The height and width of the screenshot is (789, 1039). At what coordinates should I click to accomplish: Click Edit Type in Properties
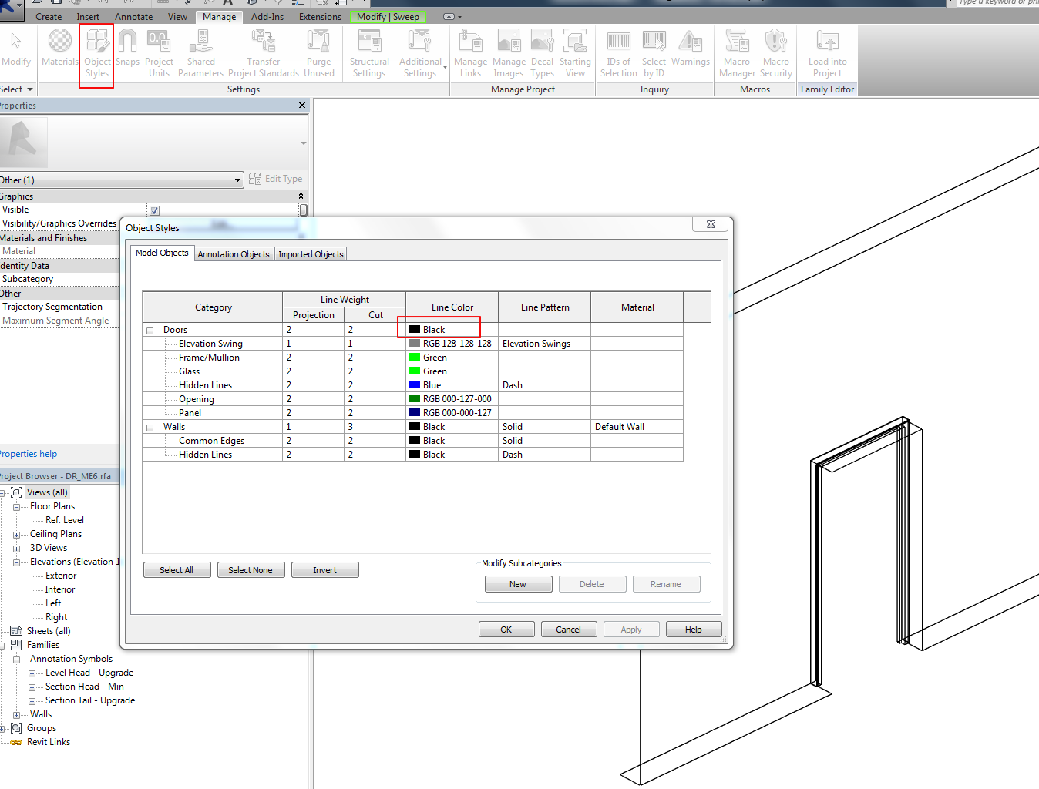(x=276, y=179)
